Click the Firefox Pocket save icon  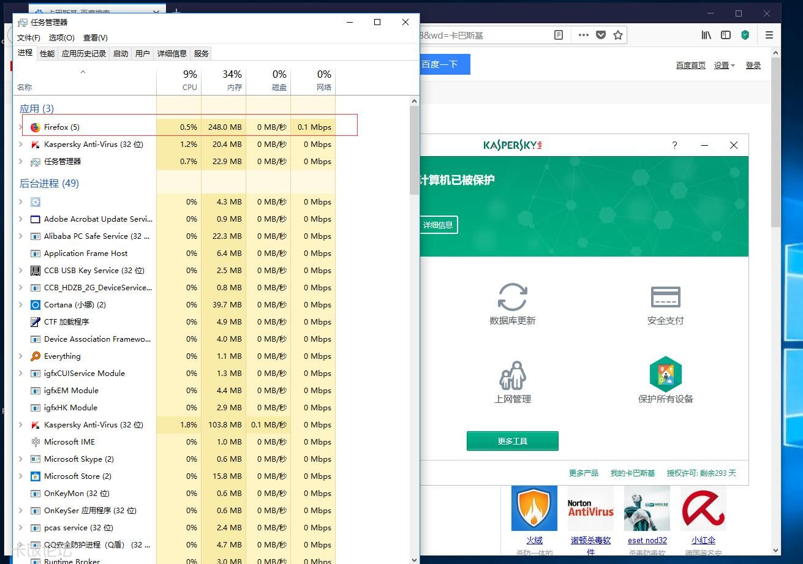tap(601, 35)
